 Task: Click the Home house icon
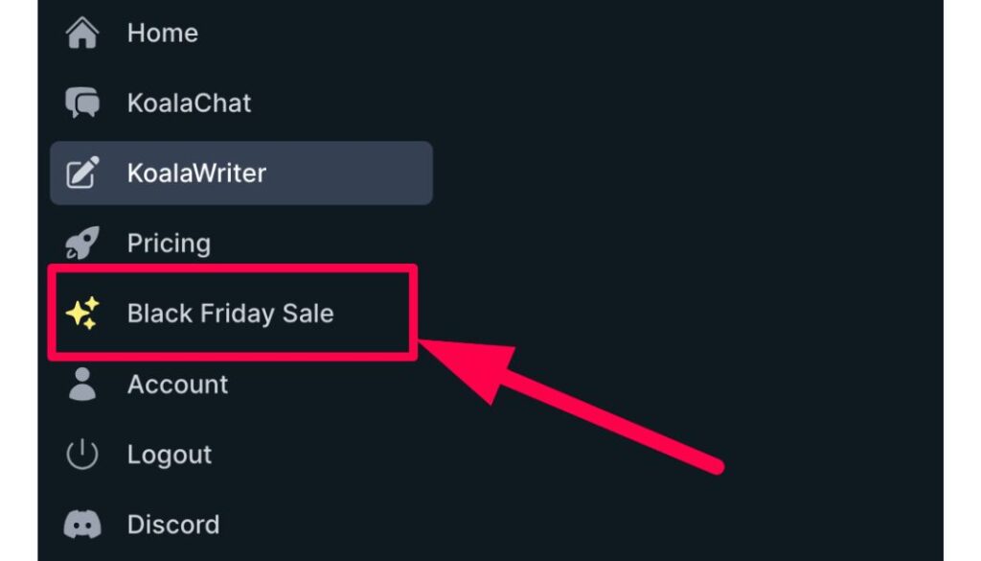point(81,34)
